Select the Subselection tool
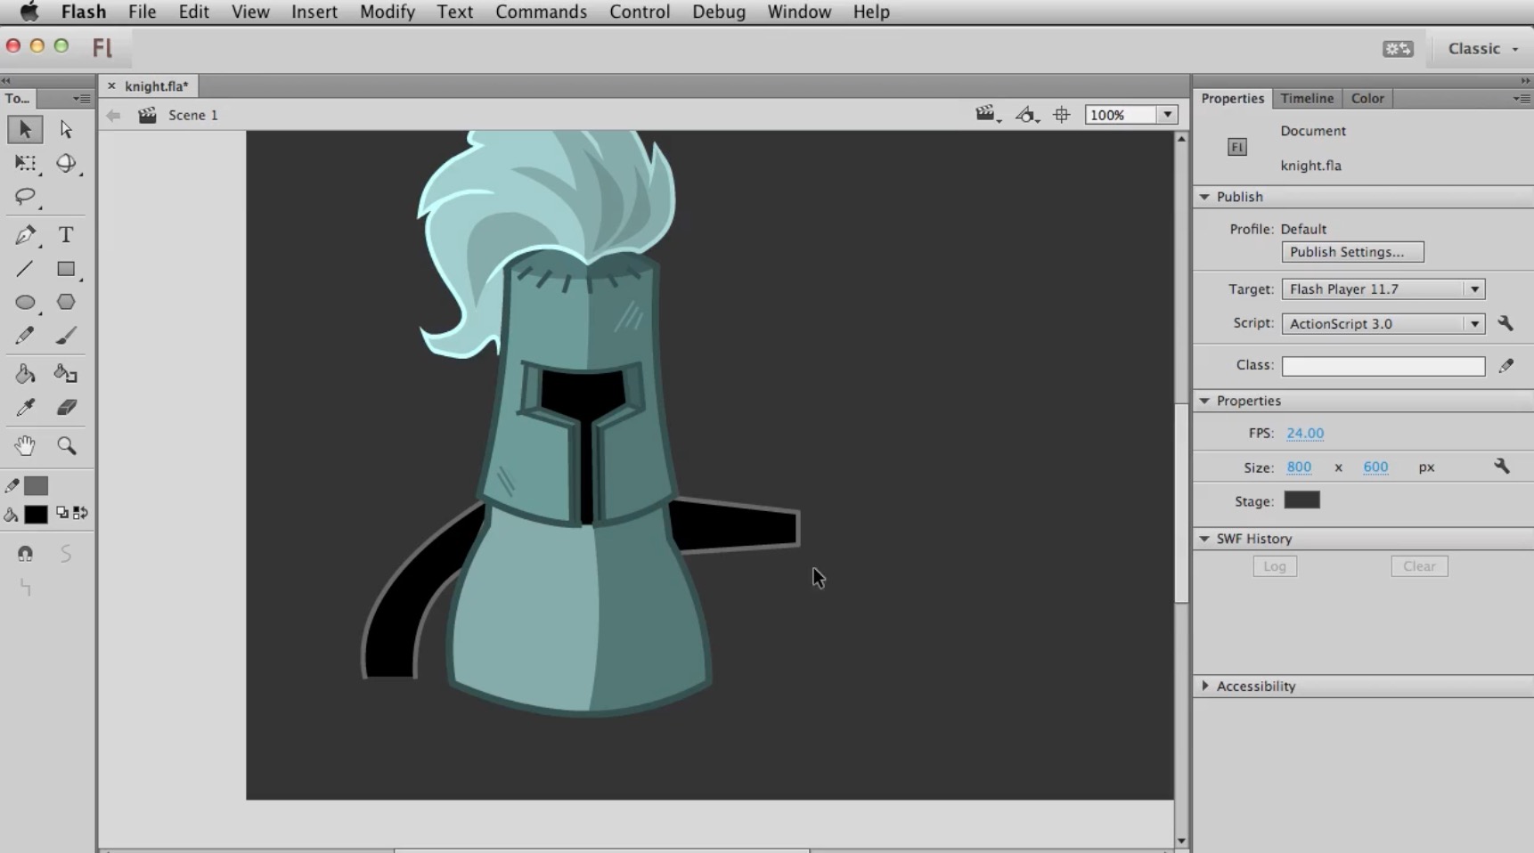1534x853 pixels. pyautogui.click(x=64, y=129)
